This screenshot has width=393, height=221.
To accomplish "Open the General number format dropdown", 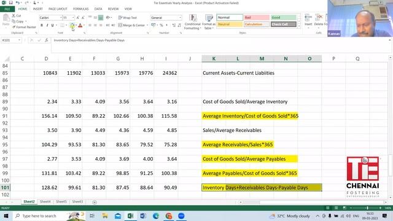I will (180, 18).
